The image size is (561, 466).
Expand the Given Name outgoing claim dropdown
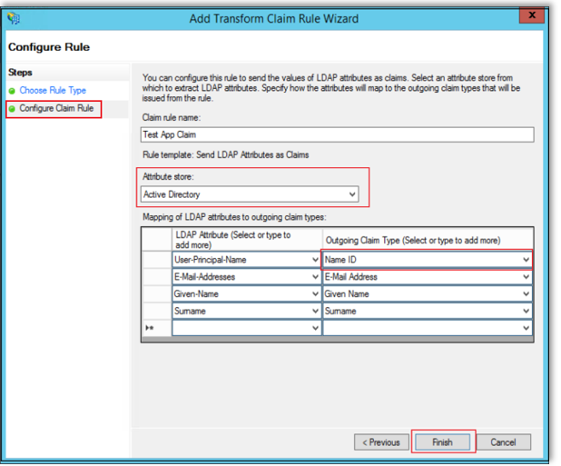tap(526, 294)
